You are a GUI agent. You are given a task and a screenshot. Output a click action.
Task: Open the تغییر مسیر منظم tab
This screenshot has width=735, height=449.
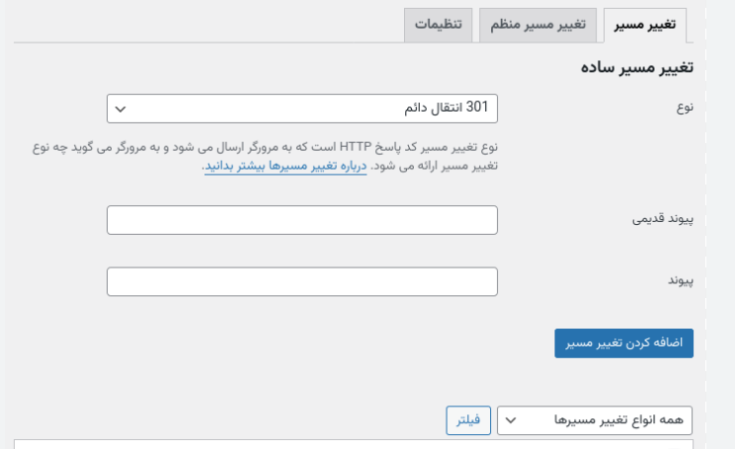pyautogui.click(x=538, y=25)
